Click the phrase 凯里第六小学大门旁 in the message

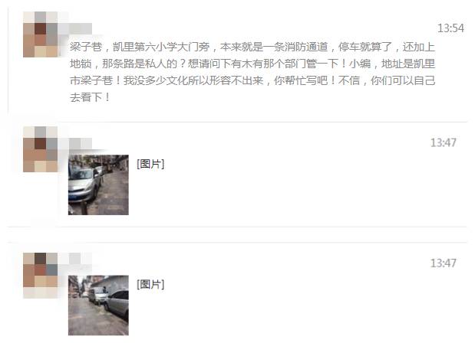[x=161, y=47]
